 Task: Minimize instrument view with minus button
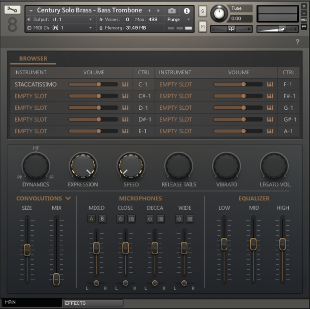[x=304, y=13]
